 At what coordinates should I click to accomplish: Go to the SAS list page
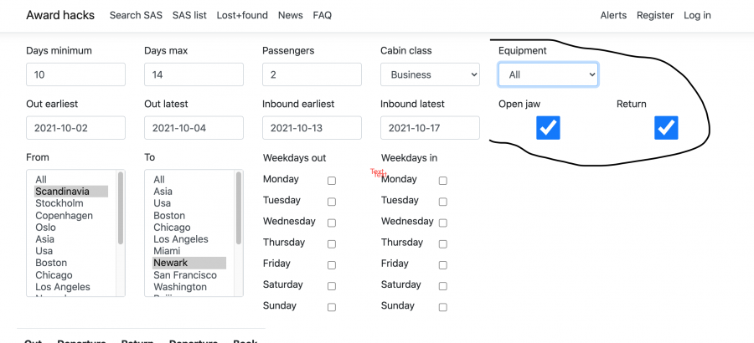coord(189,15)
